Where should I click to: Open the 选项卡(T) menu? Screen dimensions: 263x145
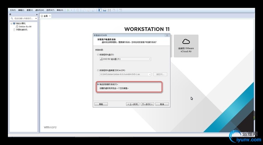[x=50, y=10]
